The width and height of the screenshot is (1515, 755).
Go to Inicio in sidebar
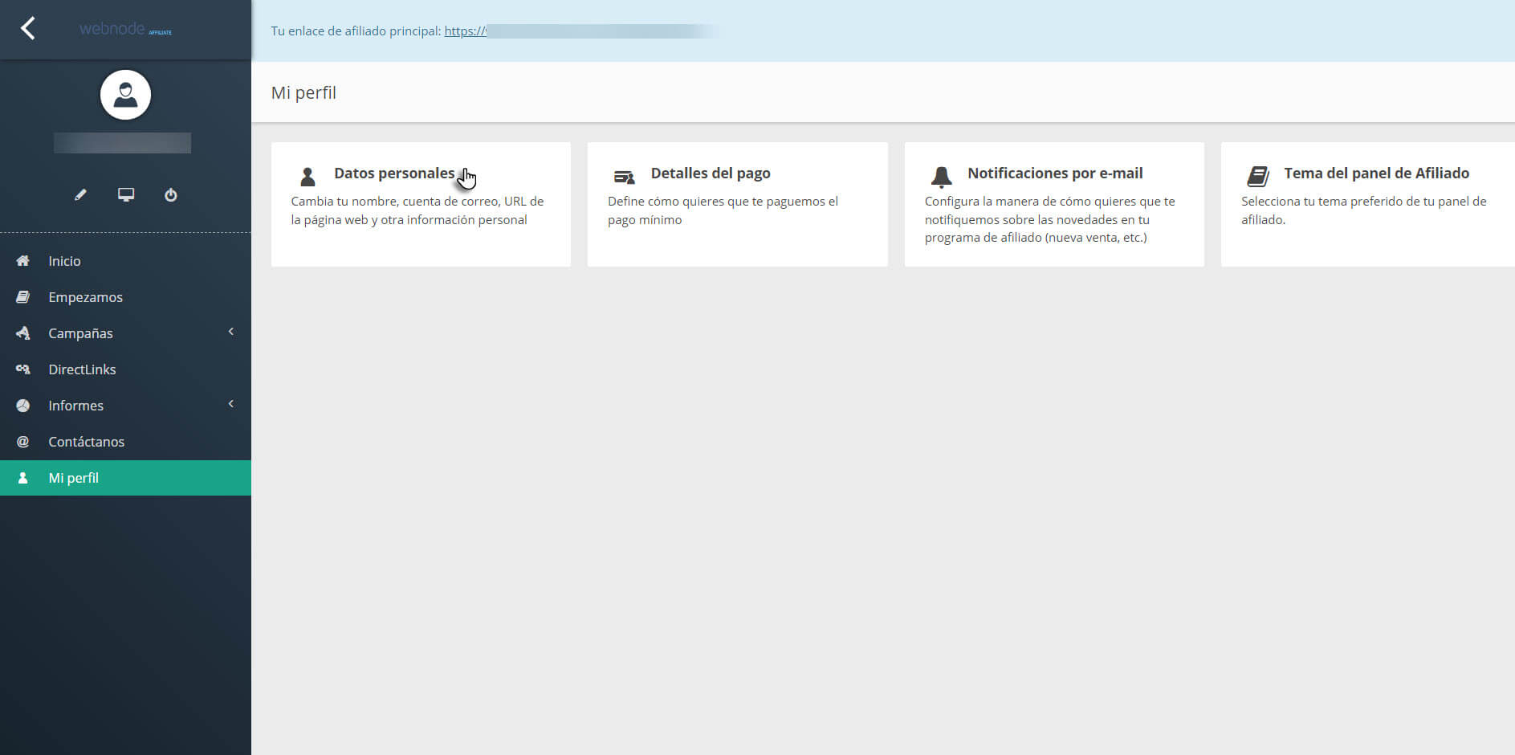point(64,261)
